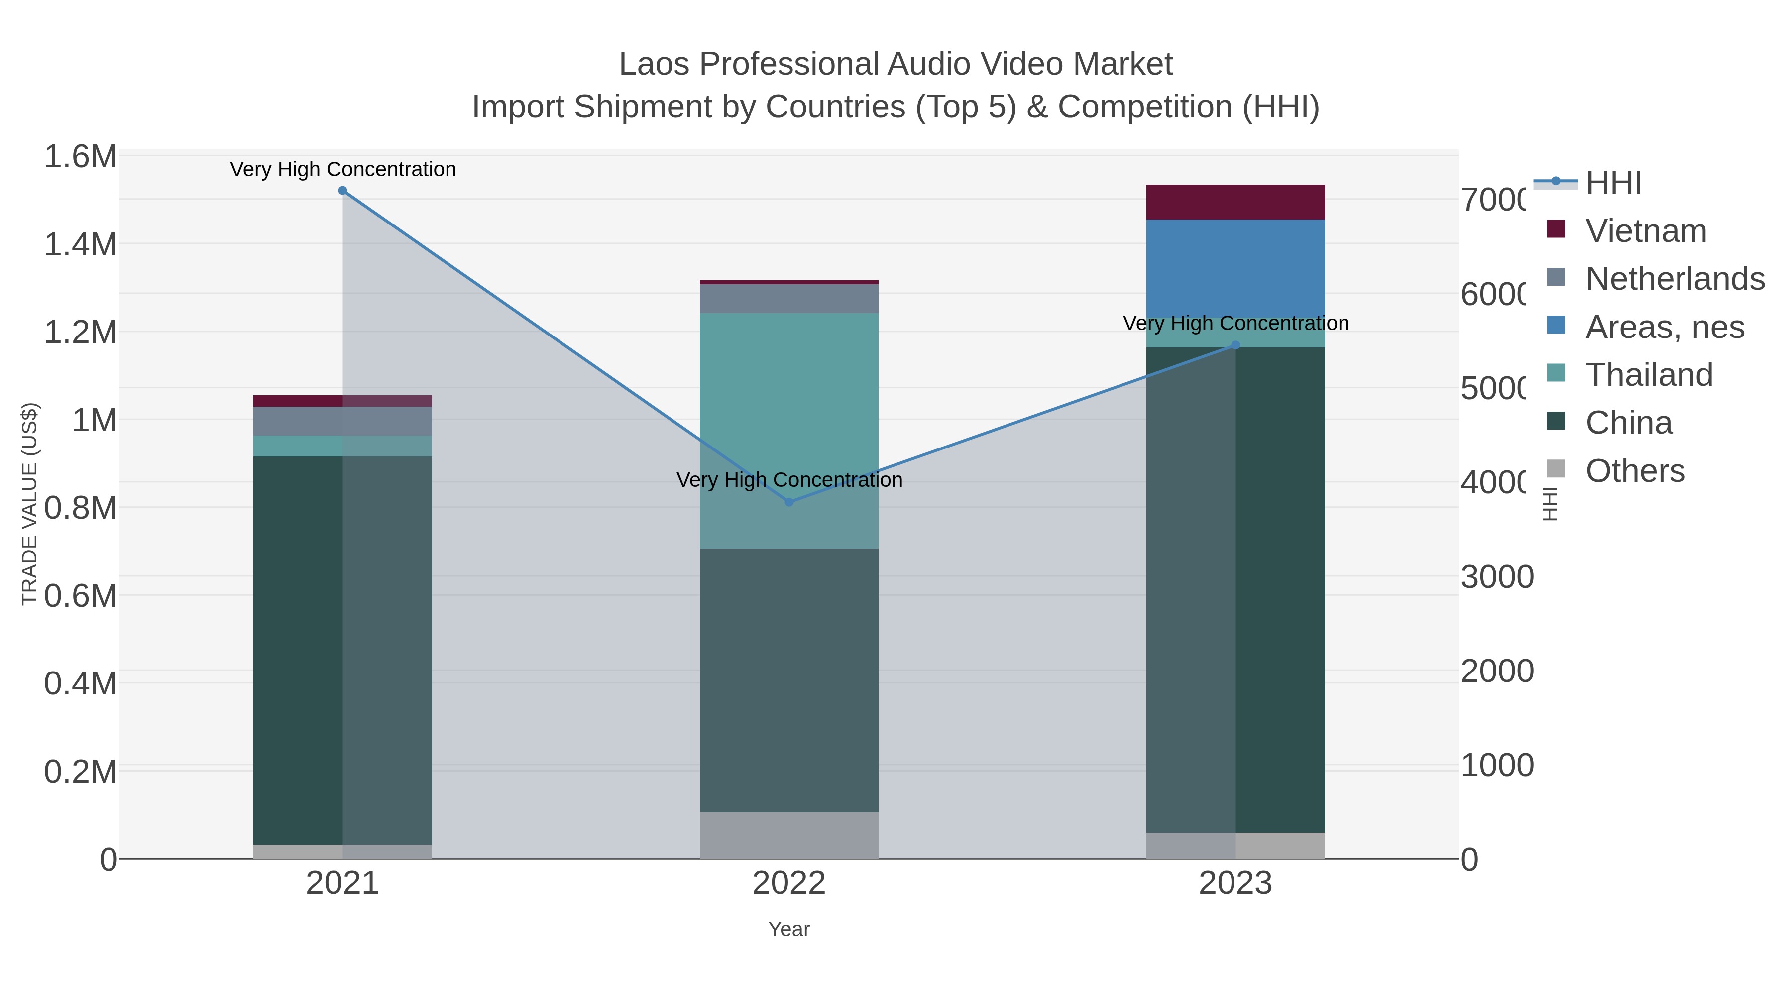Click the Very High Concentration label above 2021
Screen dimensions: 1792x1008
click(343, 169)
